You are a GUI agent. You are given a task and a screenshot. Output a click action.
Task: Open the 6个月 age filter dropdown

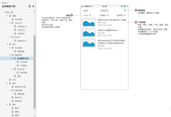(x=87, y=15)
